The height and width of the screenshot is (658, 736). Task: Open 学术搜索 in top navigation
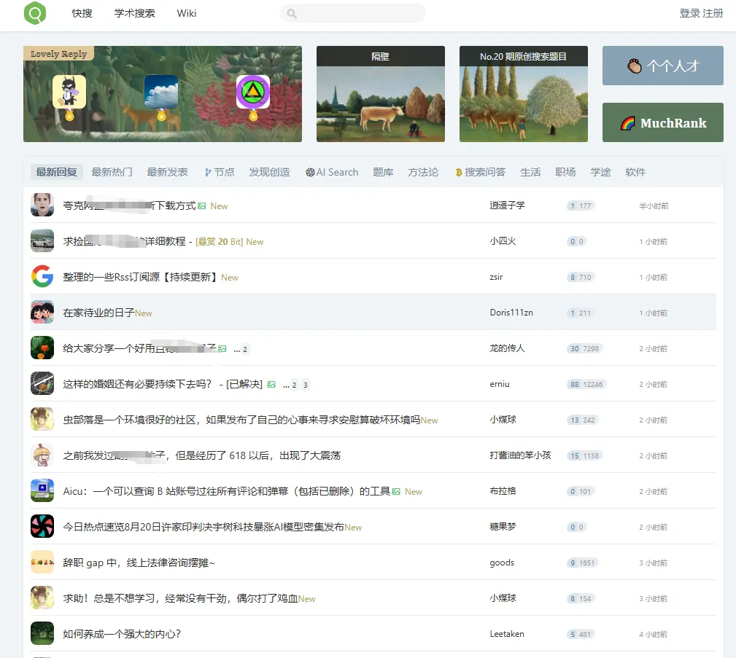135,13
